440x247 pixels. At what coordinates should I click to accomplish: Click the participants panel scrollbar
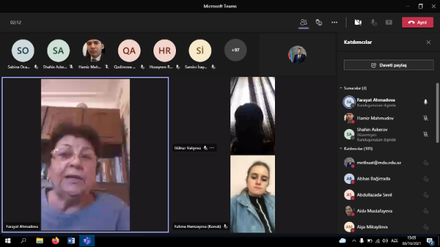click(x=437, y=113)
